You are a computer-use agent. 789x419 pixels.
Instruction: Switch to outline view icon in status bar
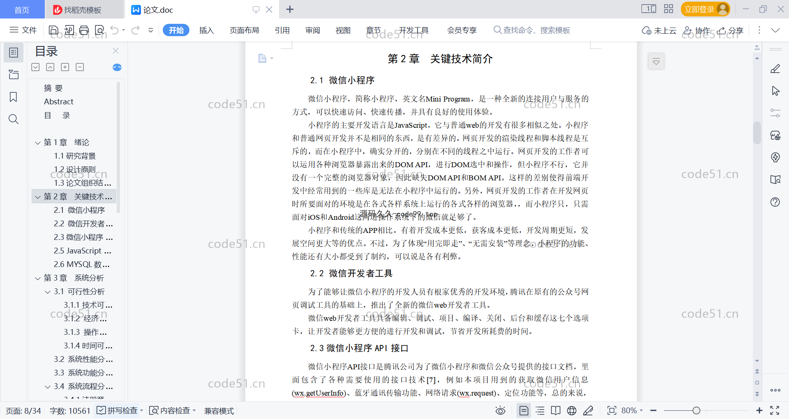click(x=540, y=410)
